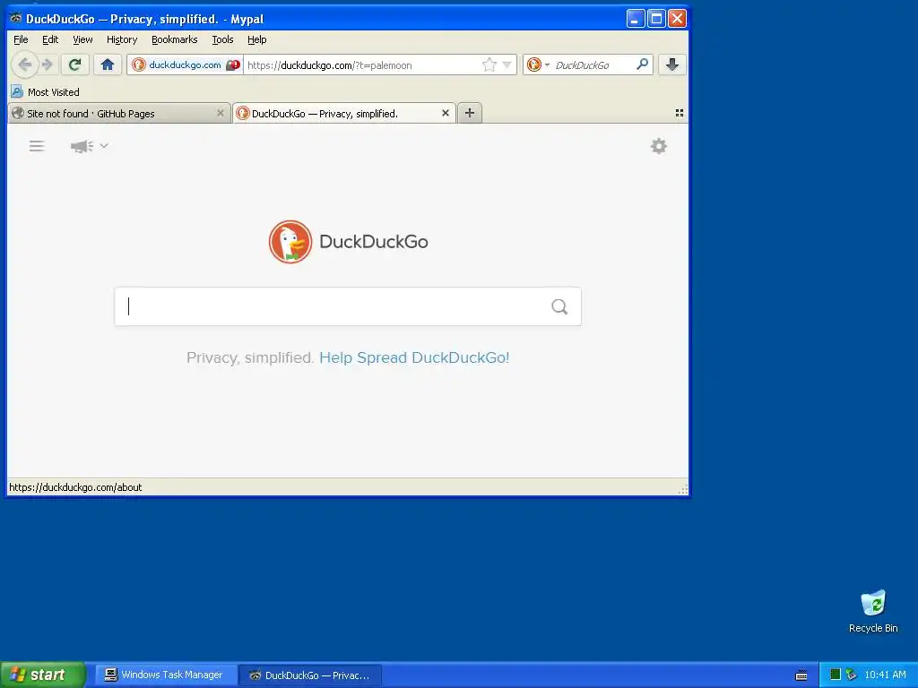This screenshot has height=688, width=918.
Task: Click the Mypal raccoon title bar icon
Action: [16, 18]
